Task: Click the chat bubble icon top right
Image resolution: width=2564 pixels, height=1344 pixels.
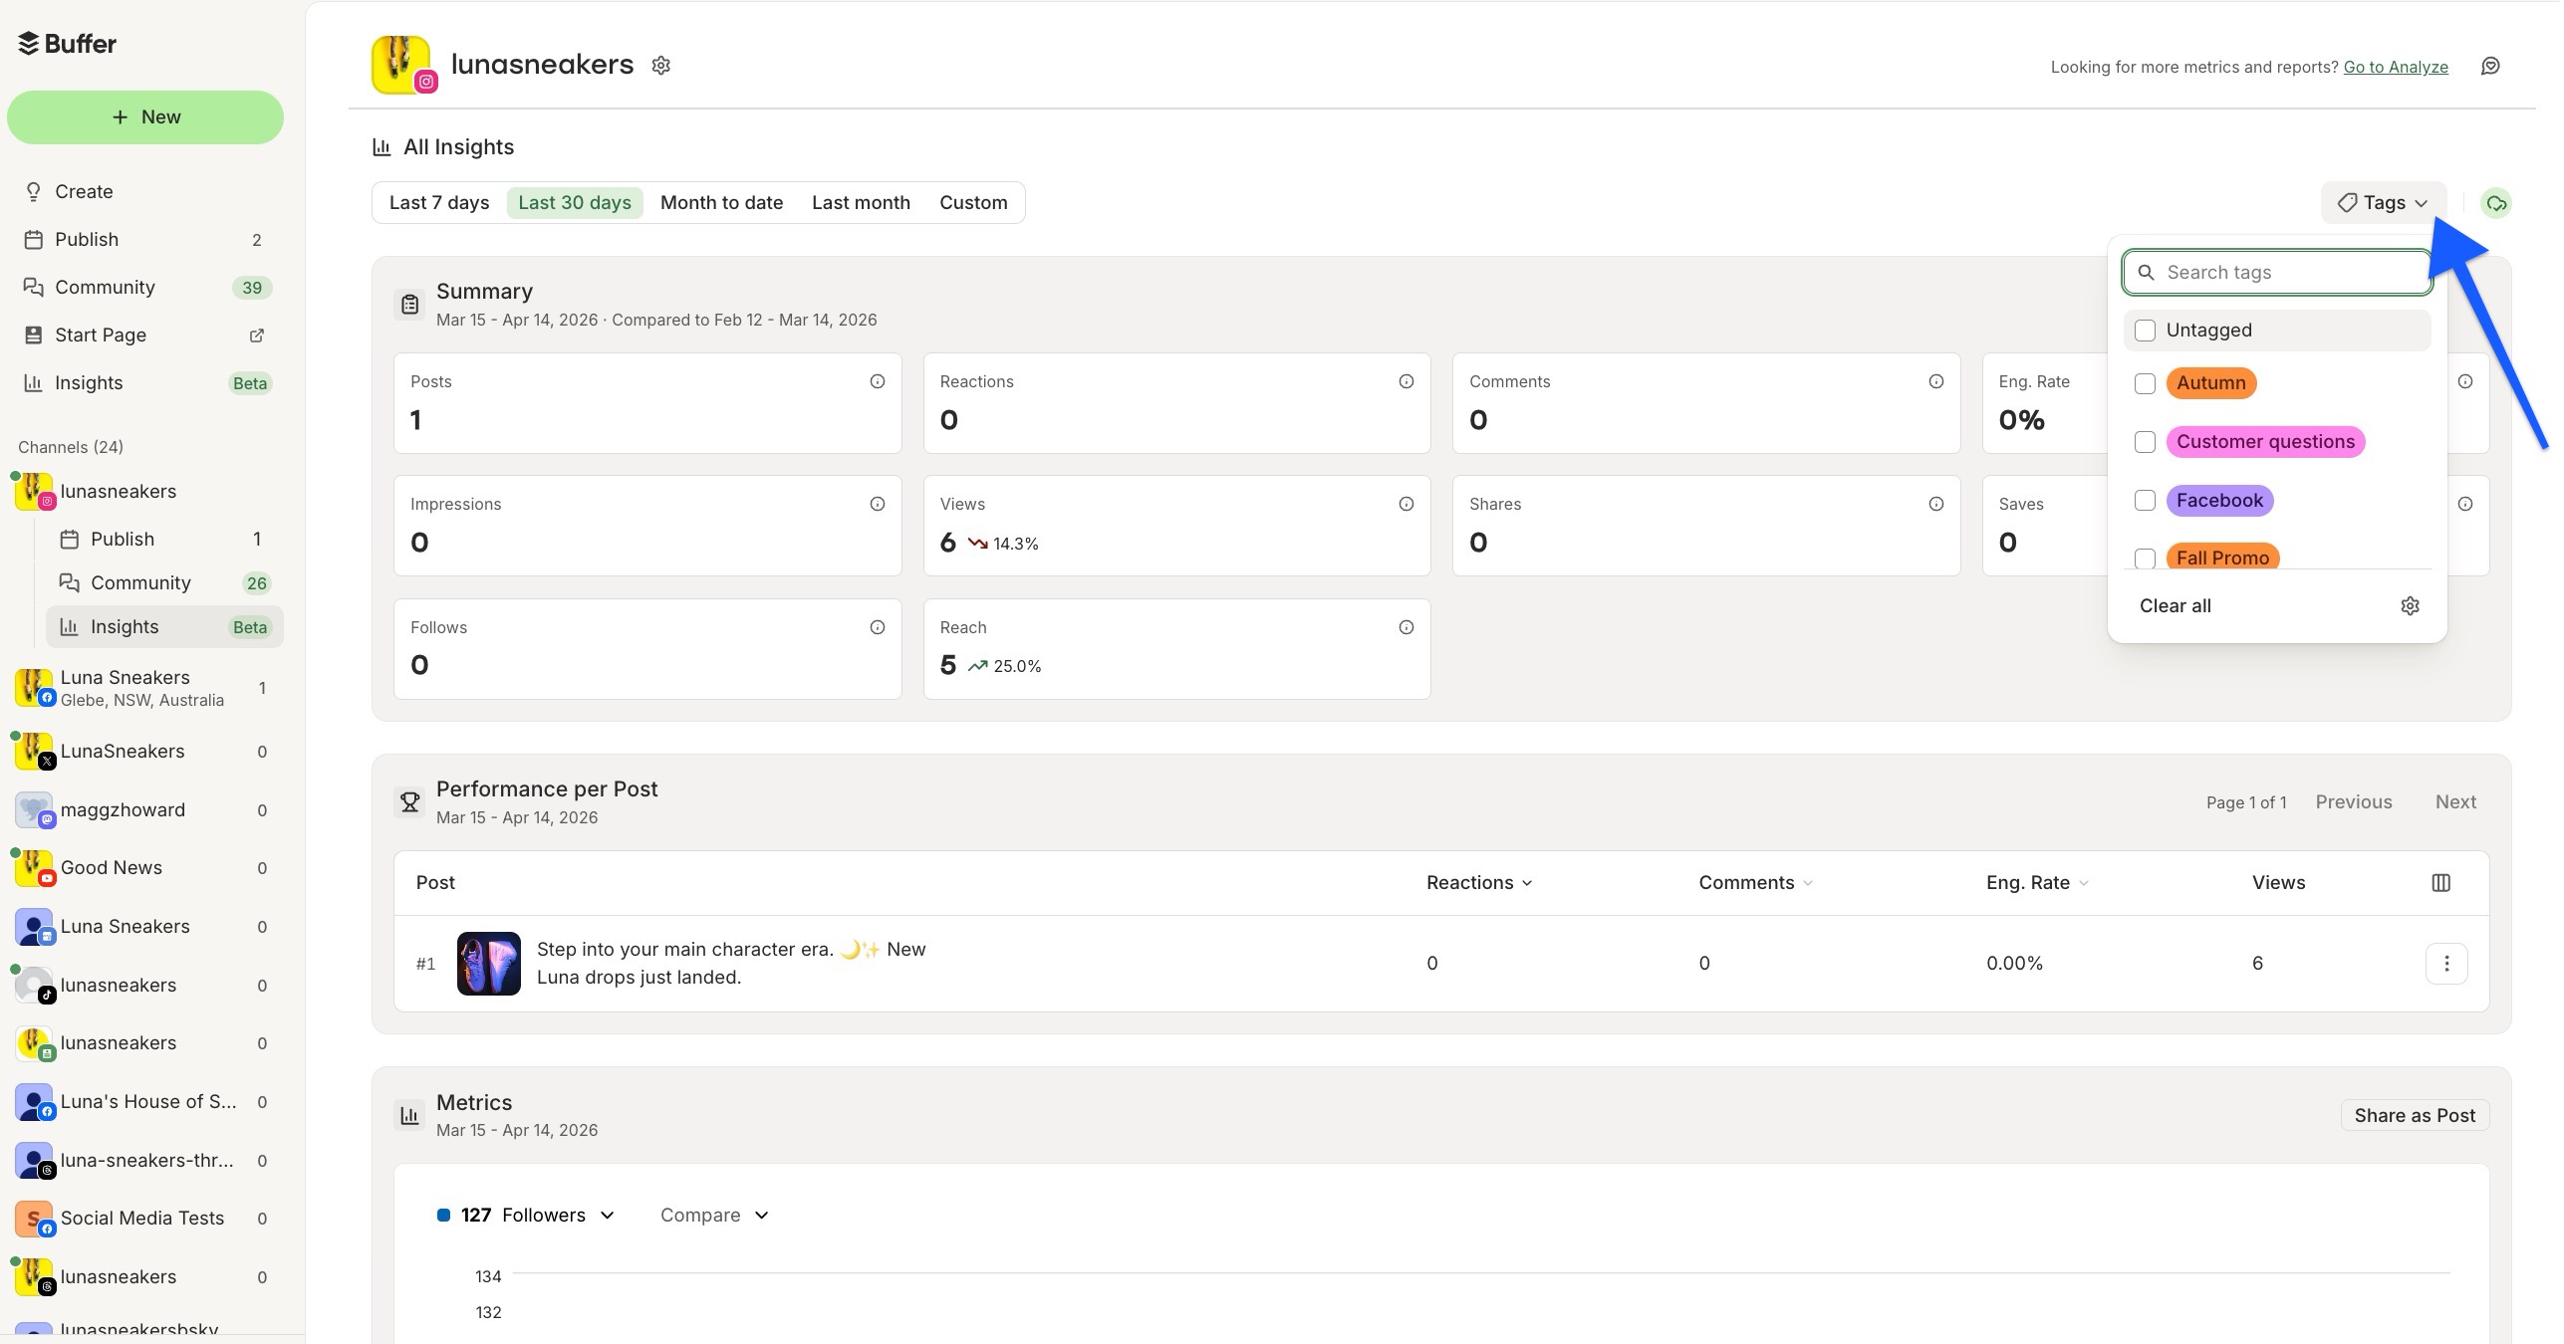Action: 2490,65
